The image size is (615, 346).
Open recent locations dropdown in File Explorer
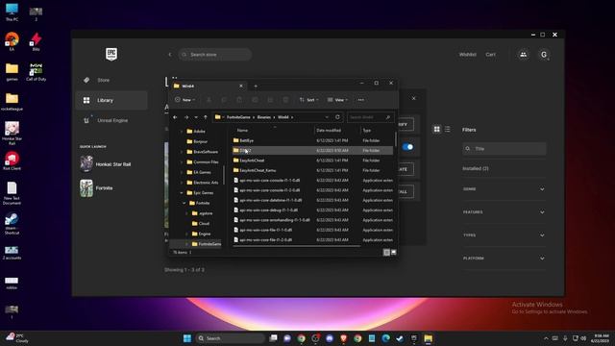pyautogui.click(x=196, y=117)
